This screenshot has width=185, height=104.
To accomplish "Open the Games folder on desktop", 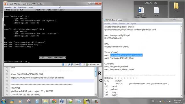I will click(x=177, y=7).
